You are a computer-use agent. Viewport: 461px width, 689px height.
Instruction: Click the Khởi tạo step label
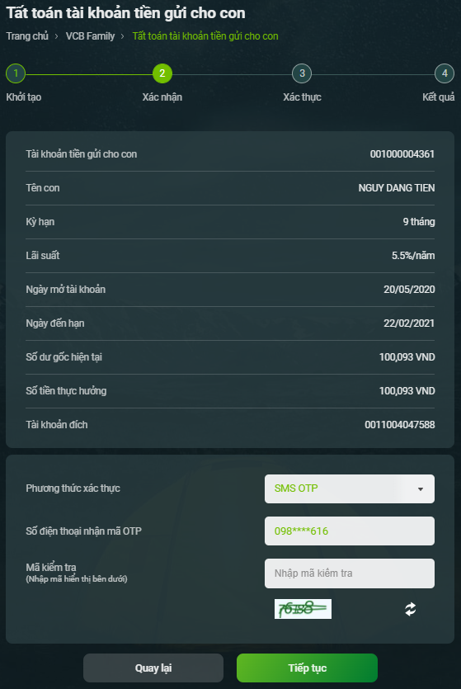coord(24,97)
